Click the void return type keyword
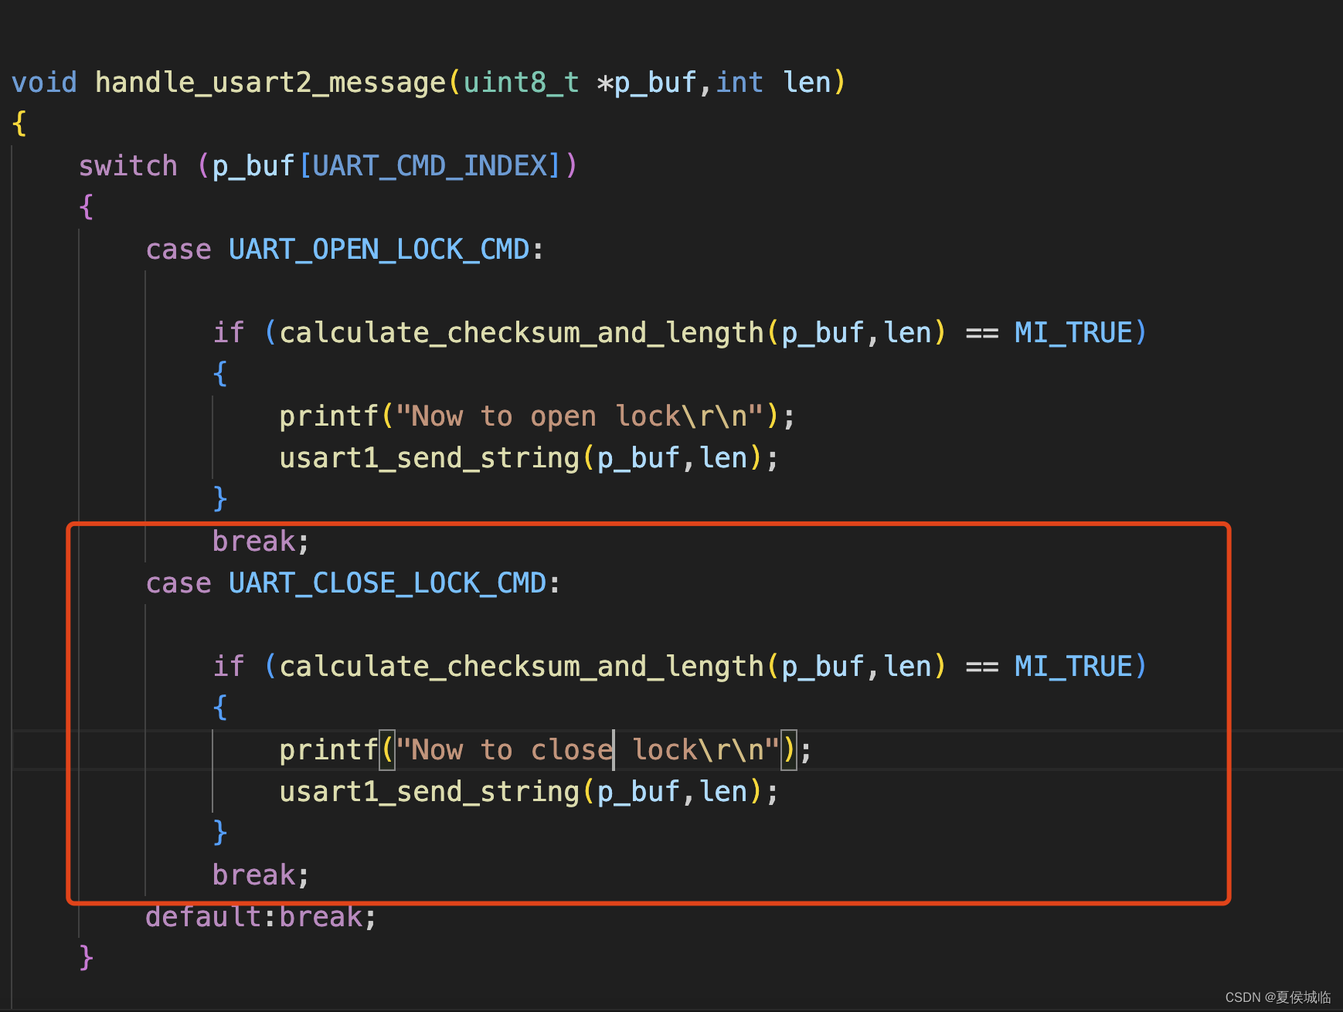The height and width of the screenshot is (1012, 1343). pos(44,83)
